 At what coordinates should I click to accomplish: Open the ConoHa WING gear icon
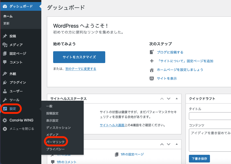pyautogui.click(x=5, y=120)
